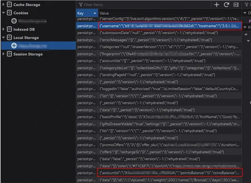Viewport: 251px width, 183px height.
Task: Click the filter icon in right sidebar
Action: tap(247, 5)
